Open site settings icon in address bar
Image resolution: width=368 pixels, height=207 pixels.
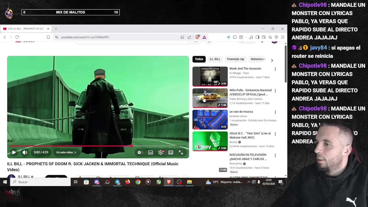pyautogui.click(x=57, y=37)
